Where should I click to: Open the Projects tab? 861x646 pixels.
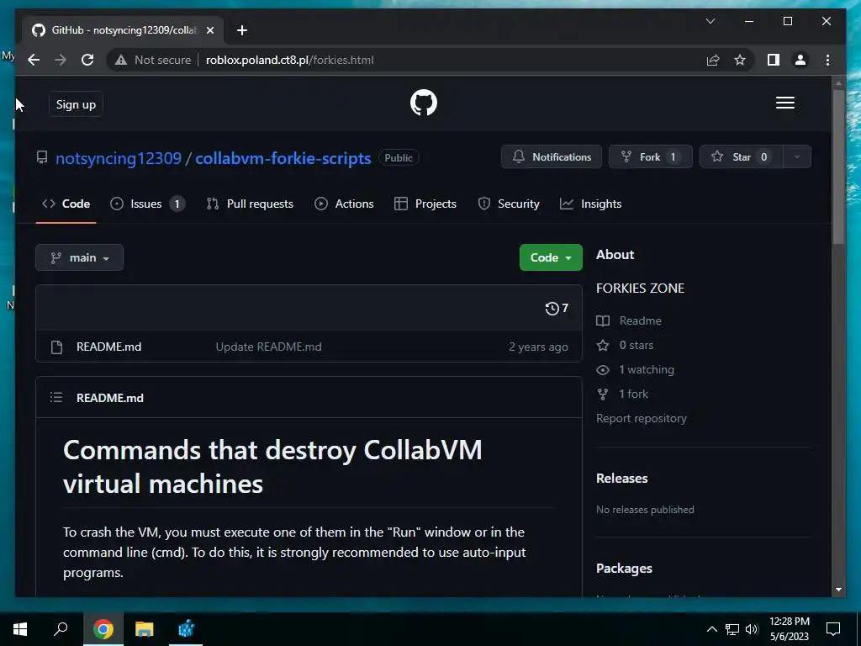click(425, 204)
